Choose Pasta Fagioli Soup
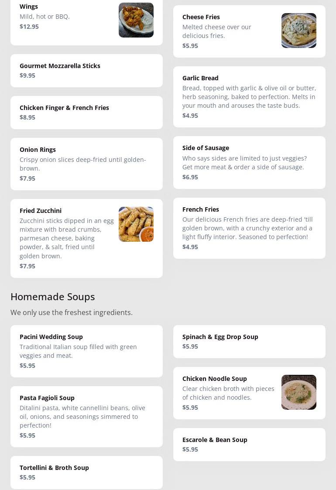This screenshot has width=336, height=490. click(x=86, y=417)
